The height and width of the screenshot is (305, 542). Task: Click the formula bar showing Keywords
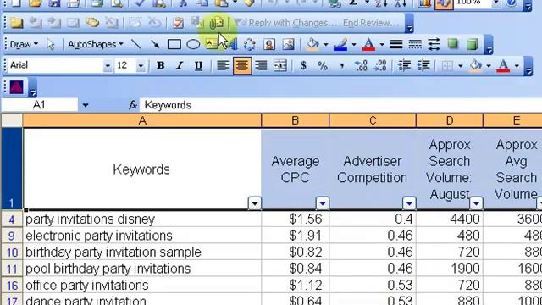point(340,105)
